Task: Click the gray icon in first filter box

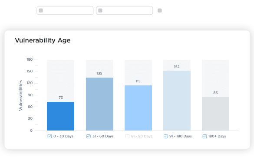Action: point(41,10)
